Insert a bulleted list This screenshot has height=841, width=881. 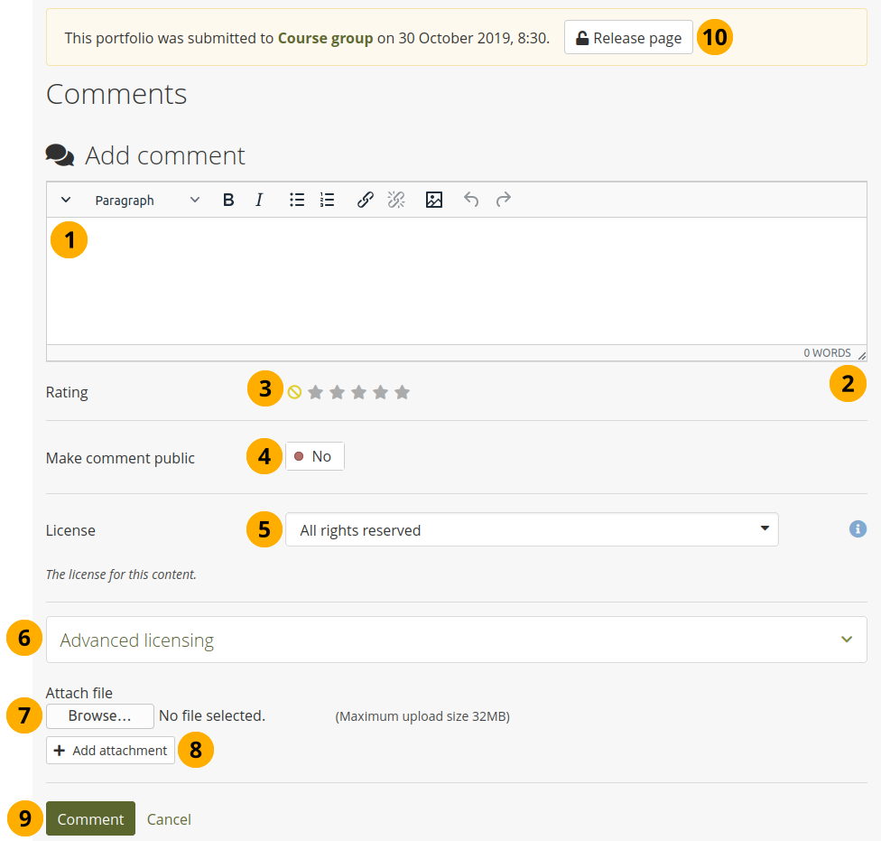click(297, 201)
